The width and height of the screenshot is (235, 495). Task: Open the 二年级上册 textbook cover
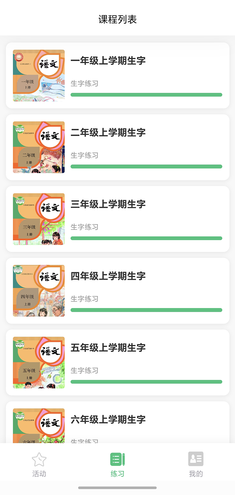click(x=39, y=147)
